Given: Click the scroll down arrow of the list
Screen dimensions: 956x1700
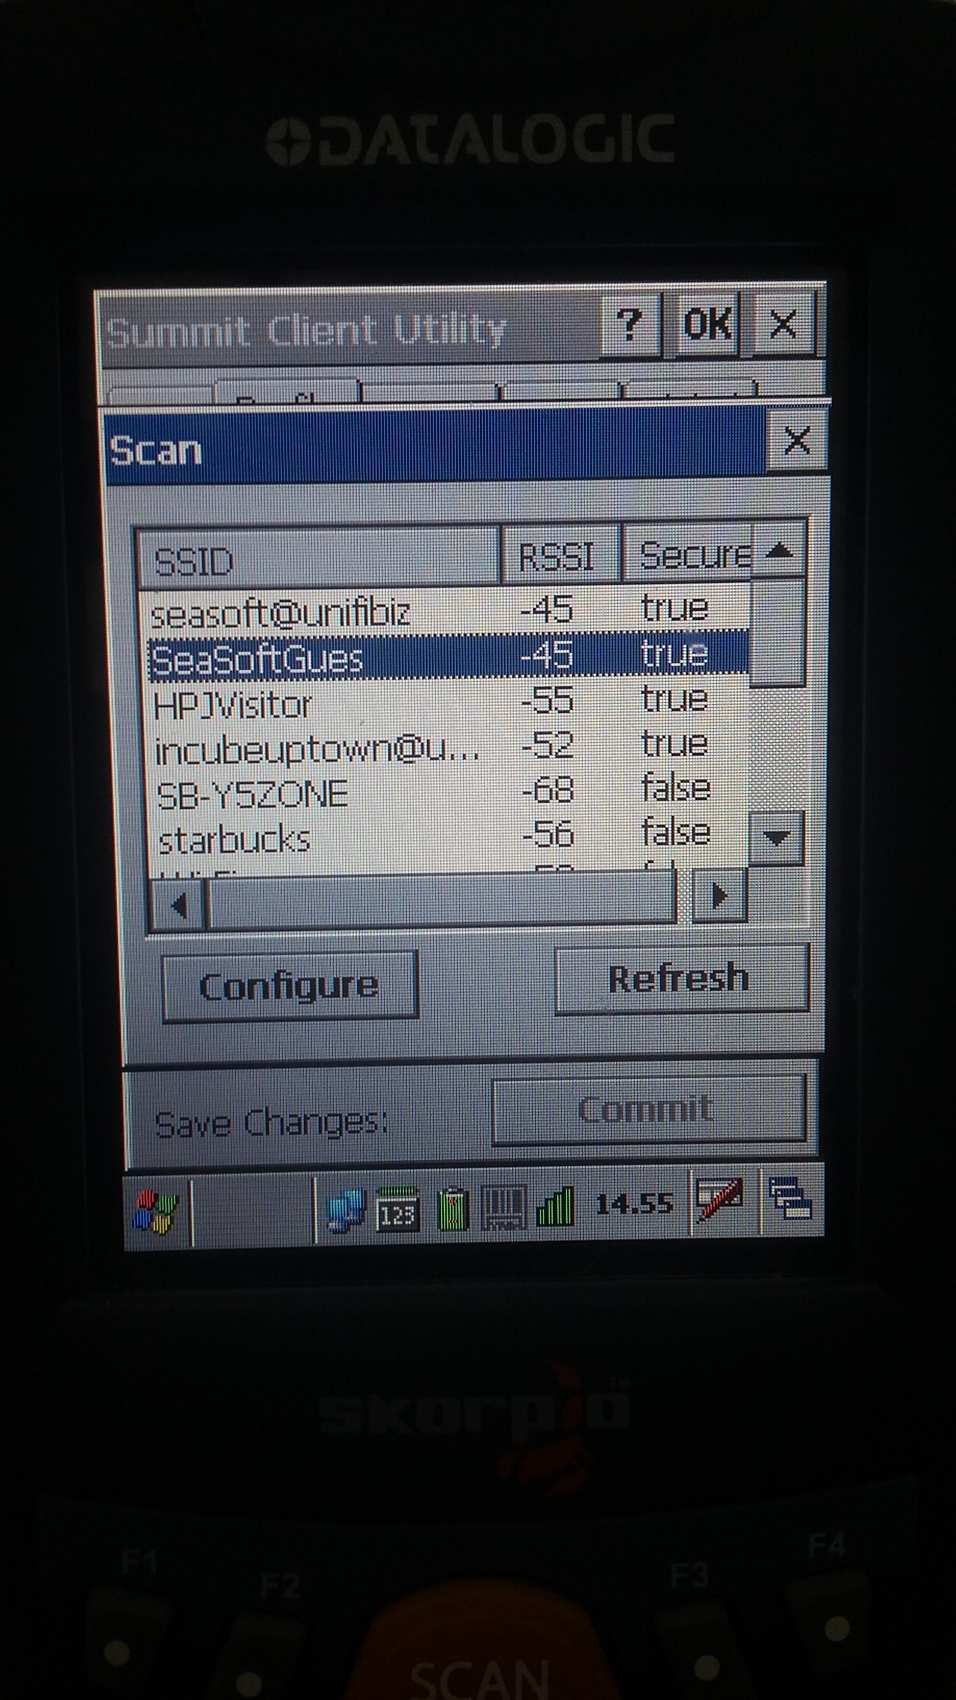Looking at the screenshot, I should coord(776,838).
